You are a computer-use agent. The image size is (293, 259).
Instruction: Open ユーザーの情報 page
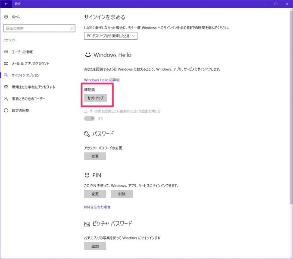point(22,52)
